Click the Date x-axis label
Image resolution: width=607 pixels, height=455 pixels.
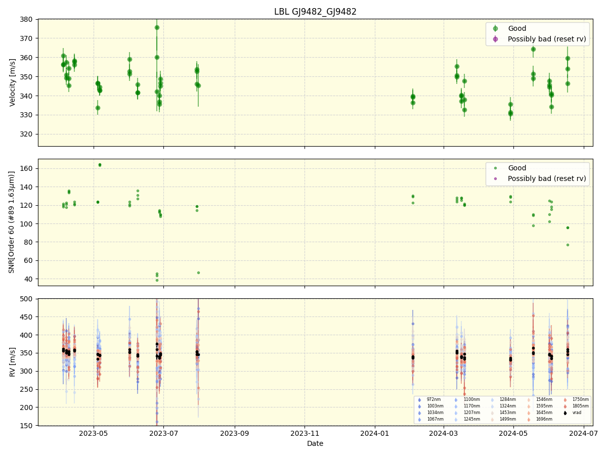315,444
